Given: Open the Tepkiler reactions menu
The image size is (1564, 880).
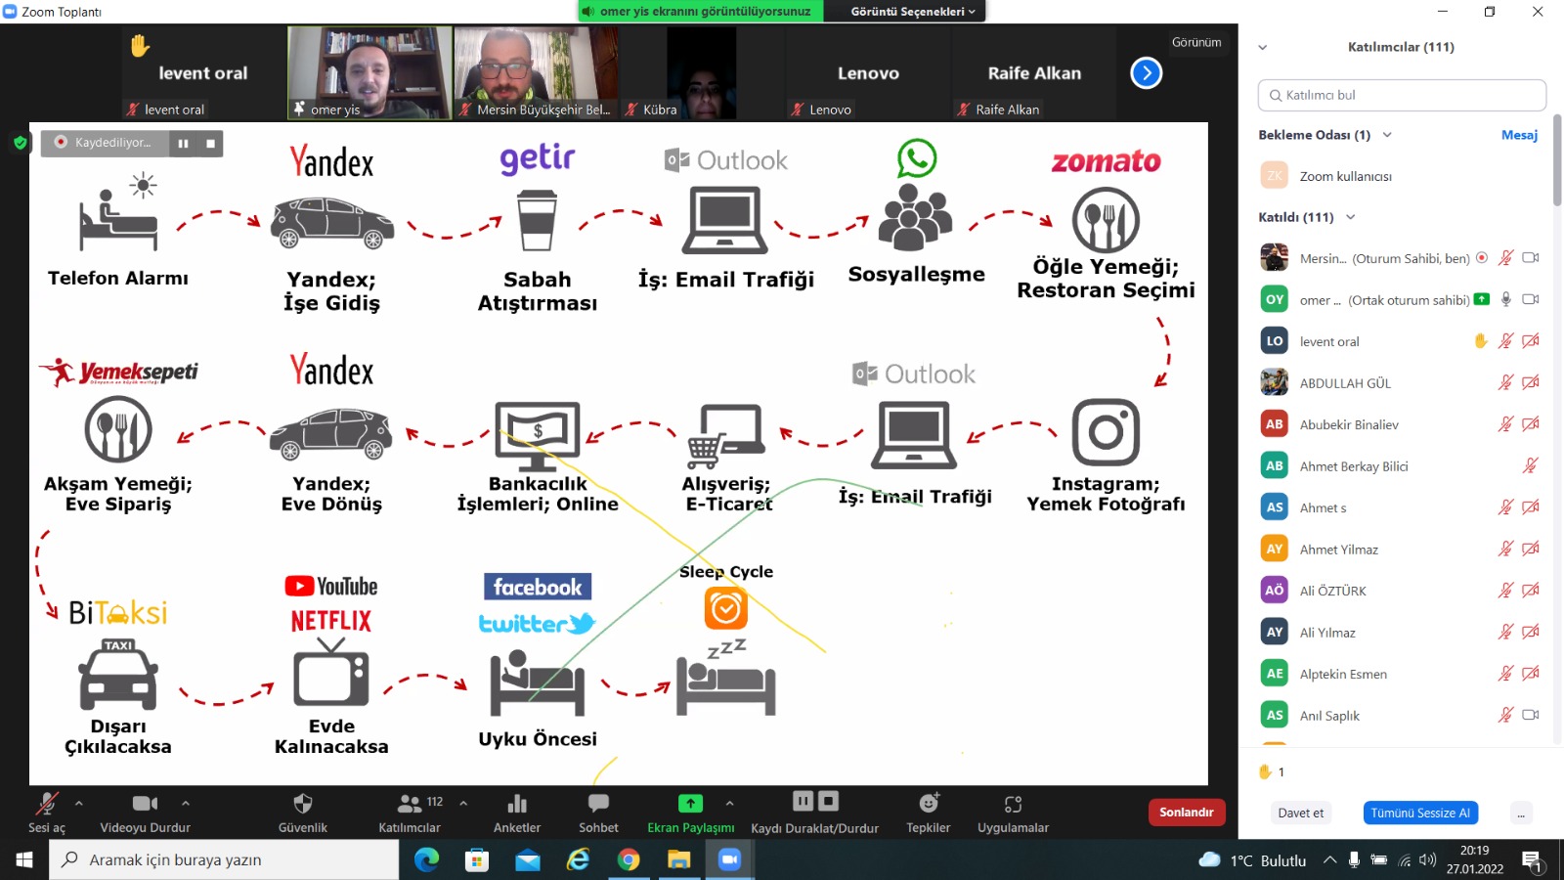Looking at the screenshot, I should click(928, 804).
